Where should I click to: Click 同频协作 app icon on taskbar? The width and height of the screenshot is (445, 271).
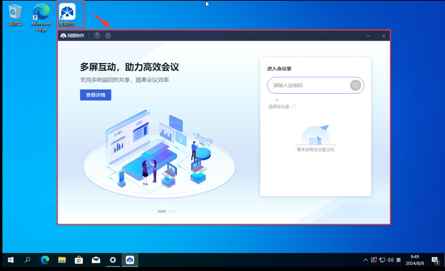click(130, 260)
